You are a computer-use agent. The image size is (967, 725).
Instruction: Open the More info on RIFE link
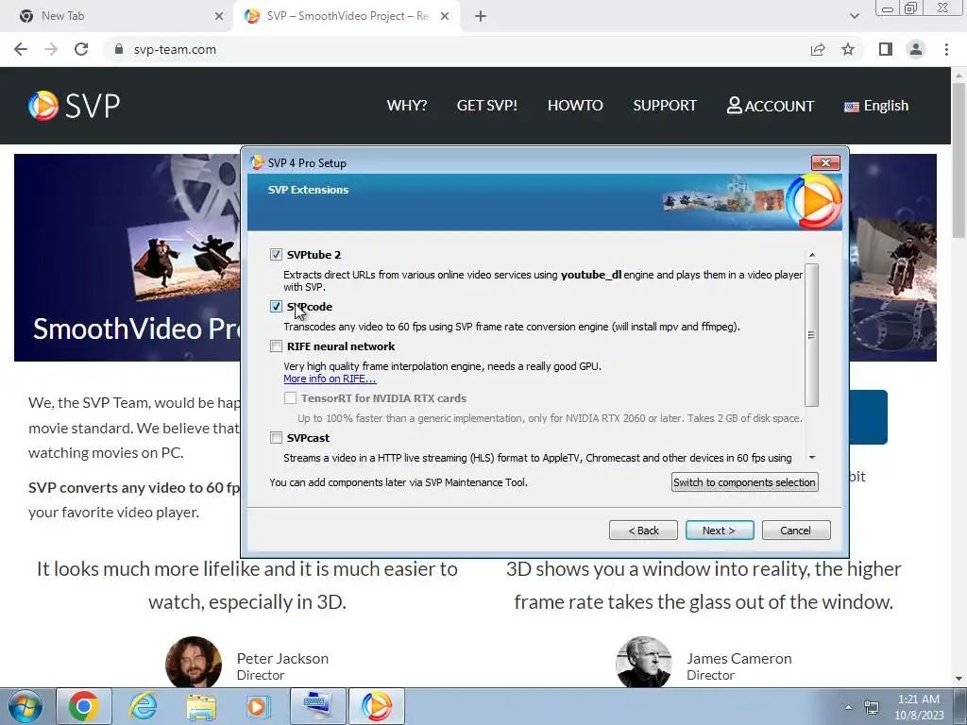[330, 379]
